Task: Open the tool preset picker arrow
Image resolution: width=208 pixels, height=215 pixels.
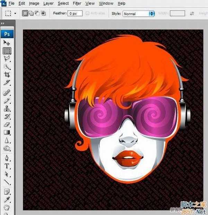Action: coord(15,14)
